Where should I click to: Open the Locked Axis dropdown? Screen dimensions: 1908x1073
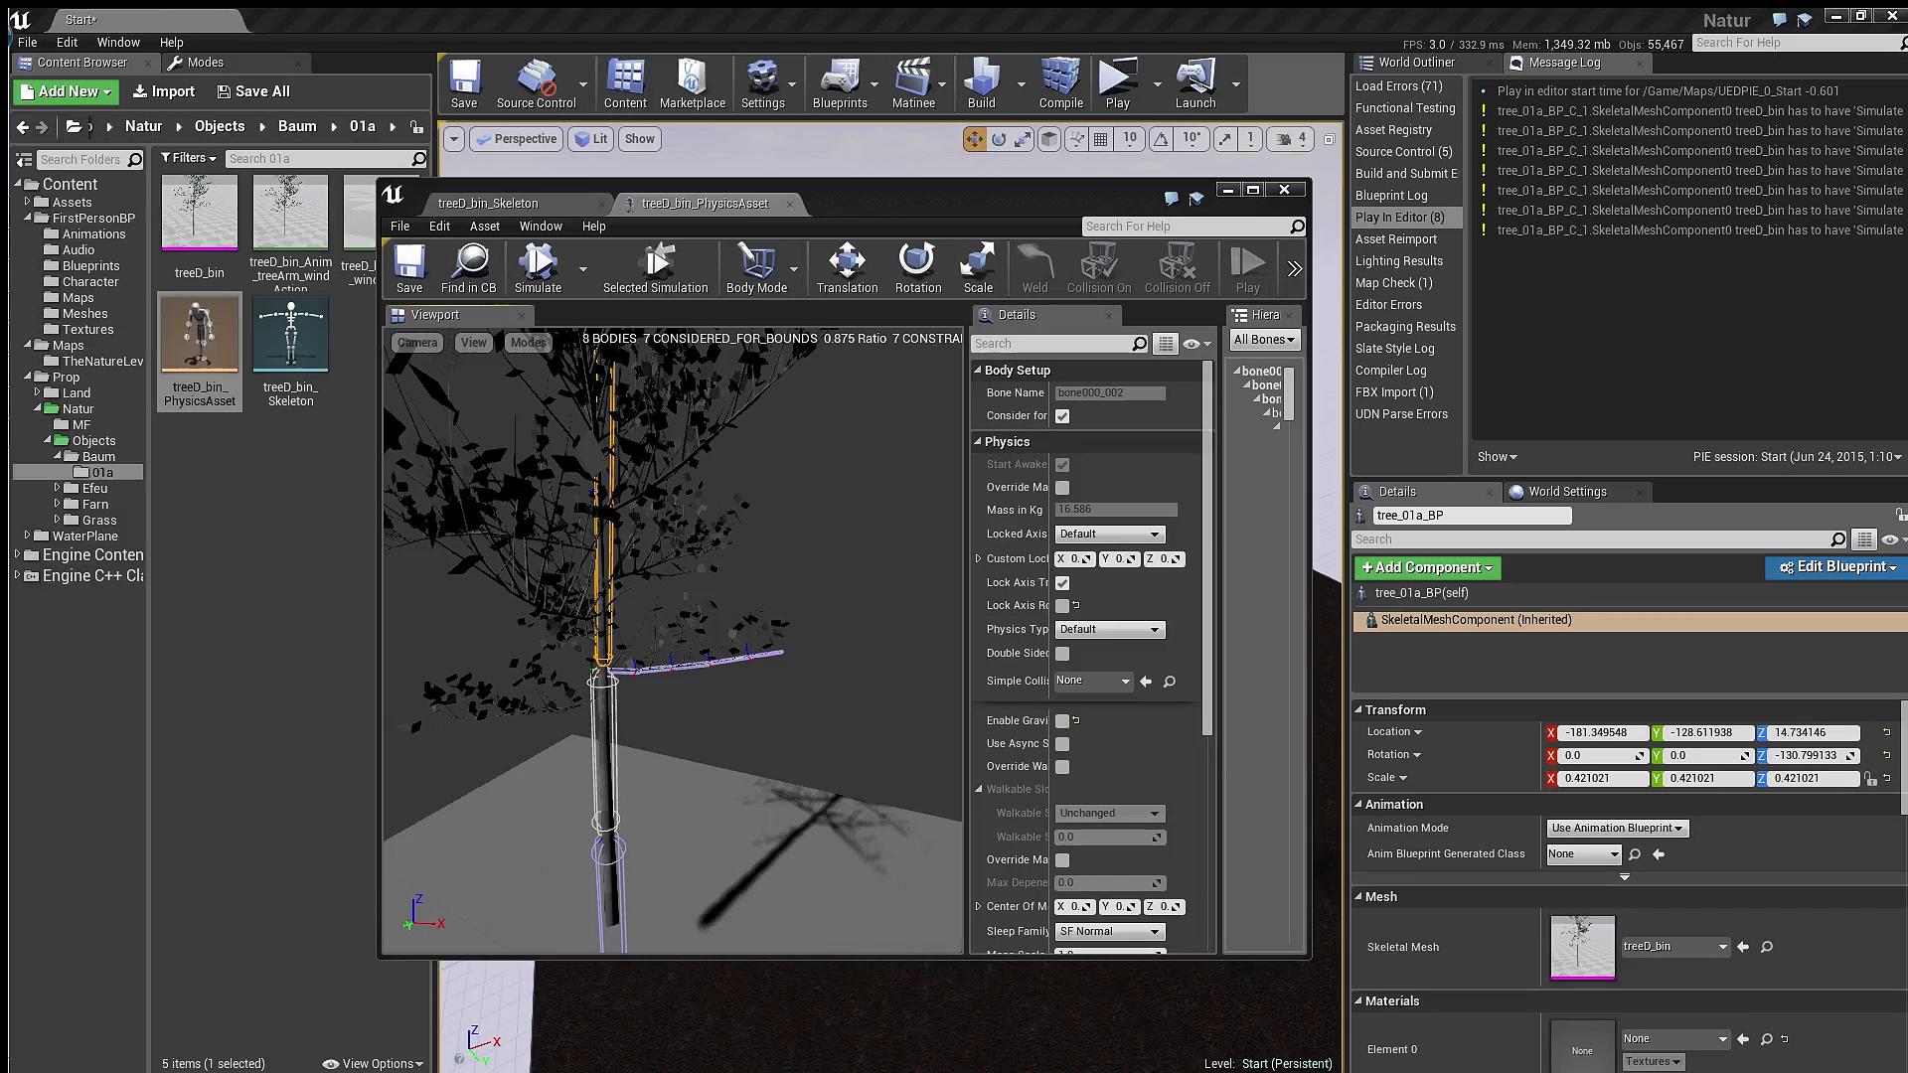(x=1109, y=535)
